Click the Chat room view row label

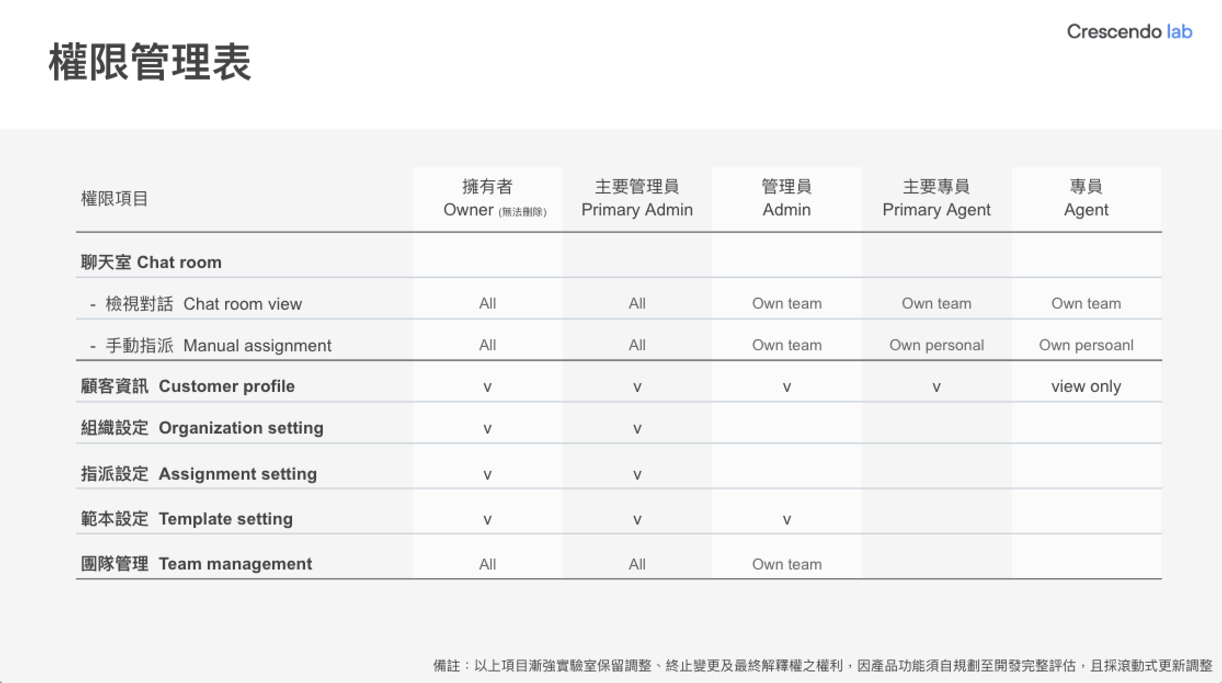pos(203,304)
